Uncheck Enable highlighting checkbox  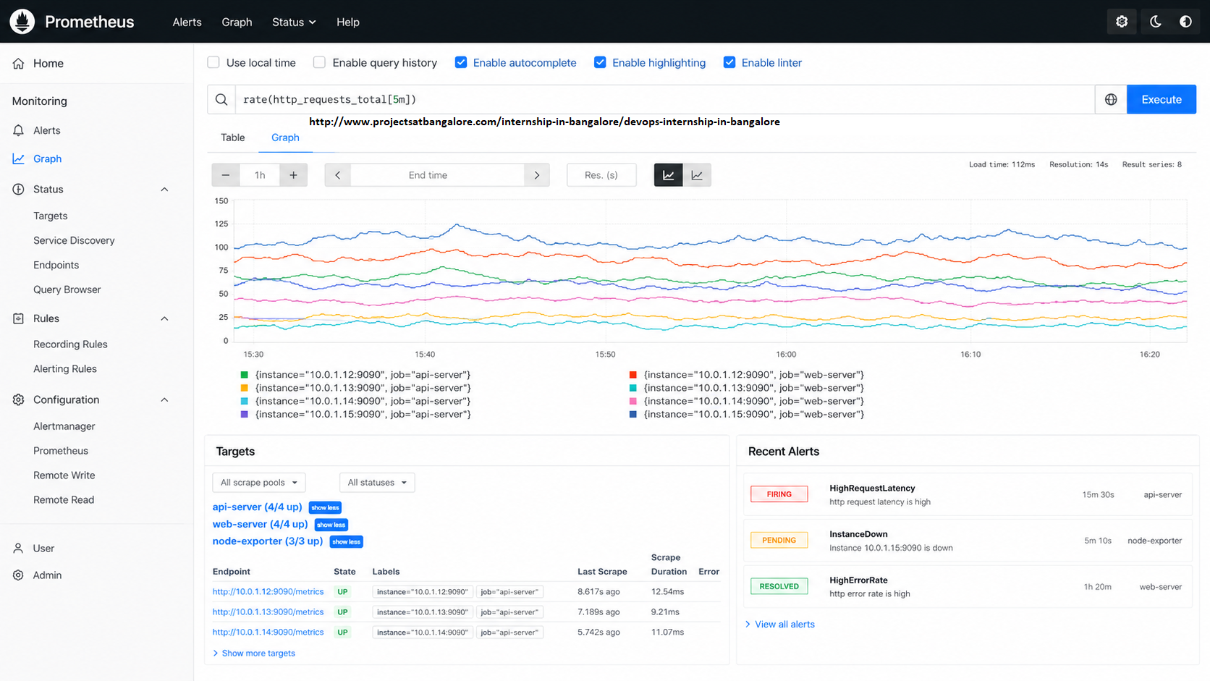(x=600, y=62)
